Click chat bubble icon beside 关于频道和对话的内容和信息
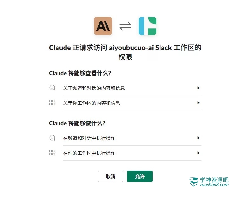Image resolution: width=239 pixels, height=197 pixels. tap(52, 88)
